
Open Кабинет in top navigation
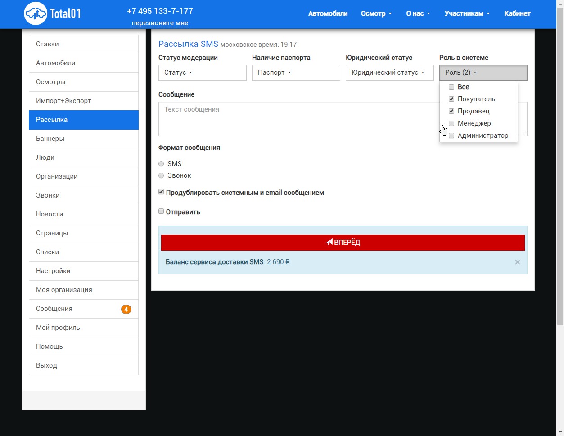pyautogui.click(x=517, y=13)
